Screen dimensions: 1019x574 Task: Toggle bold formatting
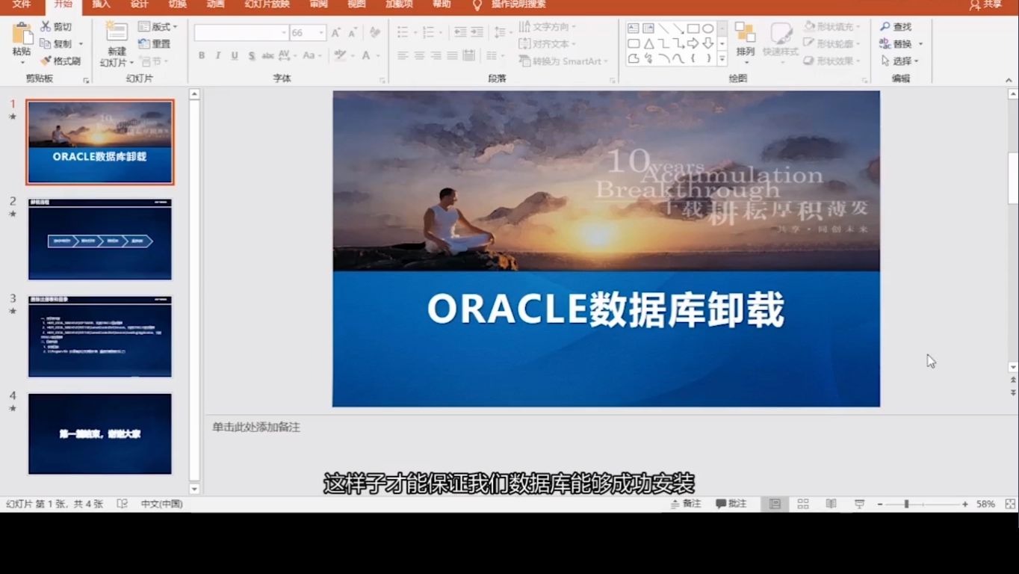(x=200, y=55)
